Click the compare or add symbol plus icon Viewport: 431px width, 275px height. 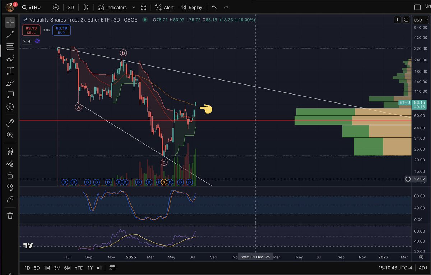coord(56,7)
